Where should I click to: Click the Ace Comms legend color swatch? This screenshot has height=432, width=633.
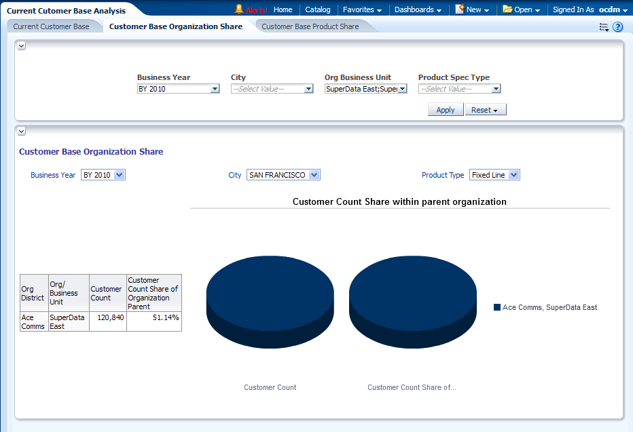click(497, 307)
